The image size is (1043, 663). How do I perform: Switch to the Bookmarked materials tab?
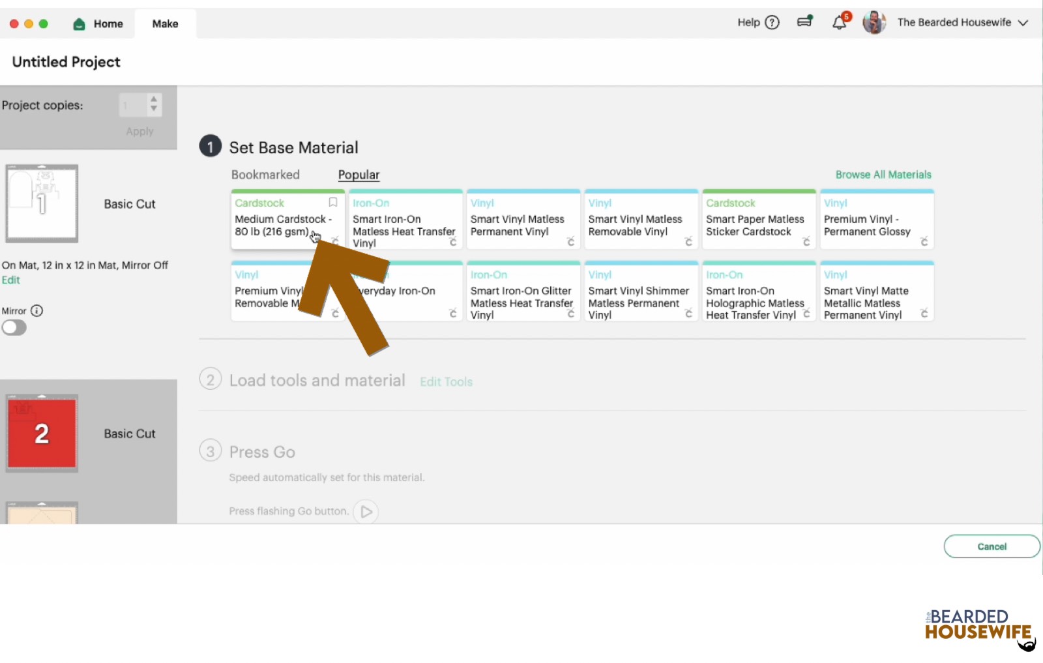click(x=265, y=174)
